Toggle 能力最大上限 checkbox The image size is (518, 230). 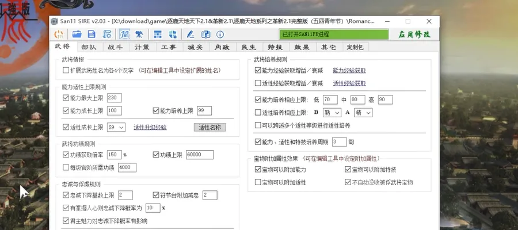[x=66, y=98]
